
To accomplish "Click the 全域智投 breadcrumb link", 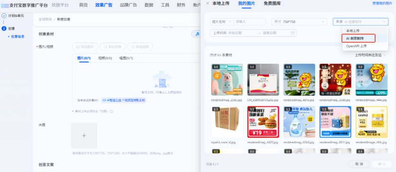I will 45,19.
